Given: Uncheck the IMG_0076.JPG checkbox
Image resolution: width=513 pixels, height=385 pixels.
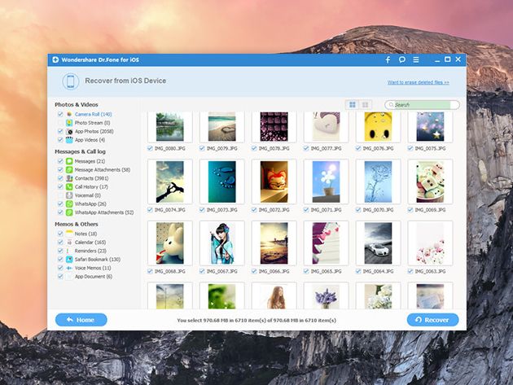Looking at the screenshot, I should click(360, 149).
